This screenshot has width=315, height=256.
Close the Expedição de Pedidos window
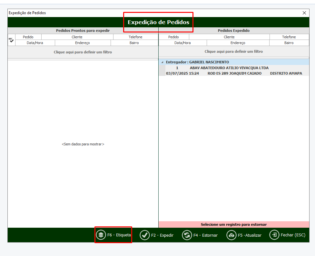click(304, 13)
